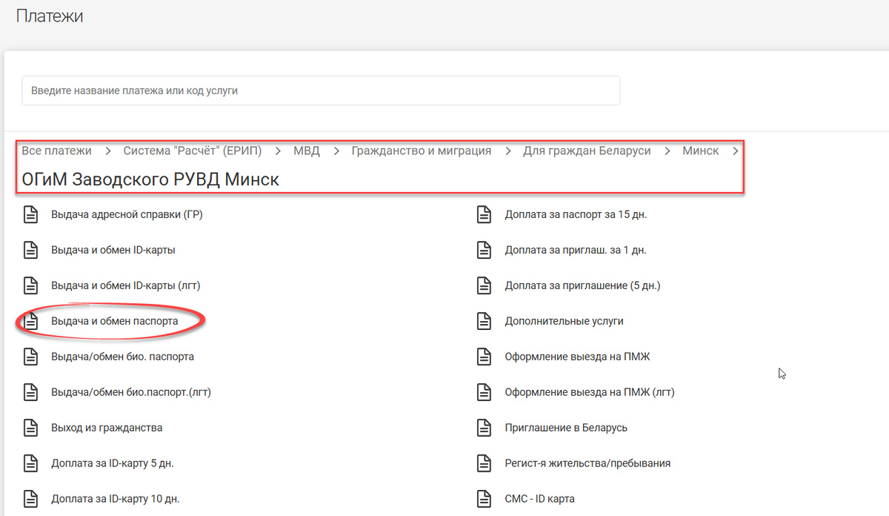Screen dimensions: 889x516
Task: Open СМС - ID карта payment
Action: tap(540, 499)
